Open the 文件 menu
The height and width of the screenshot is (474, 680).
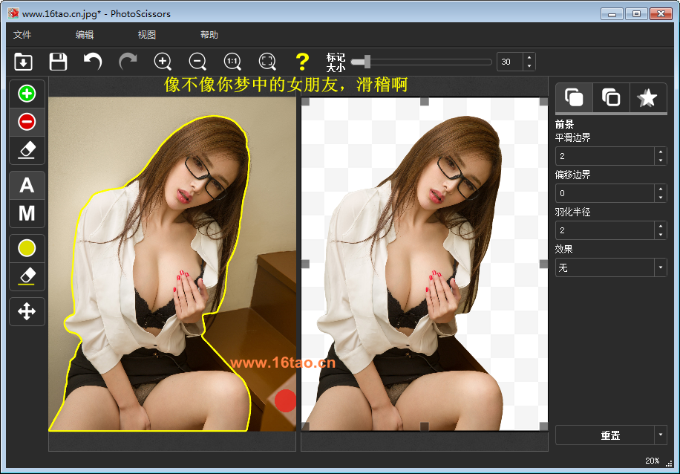pyautogui.click(x=22, y=35)
